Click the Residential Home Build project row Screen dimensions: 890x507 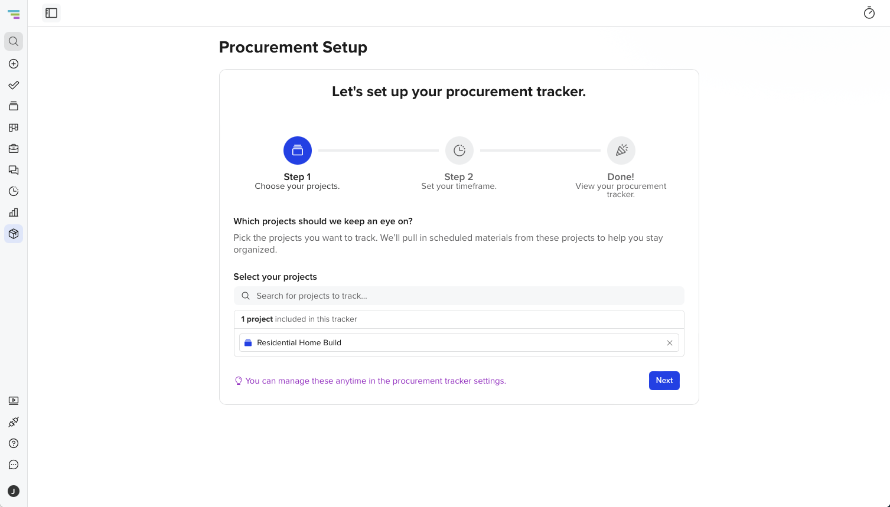click(459, 343)
